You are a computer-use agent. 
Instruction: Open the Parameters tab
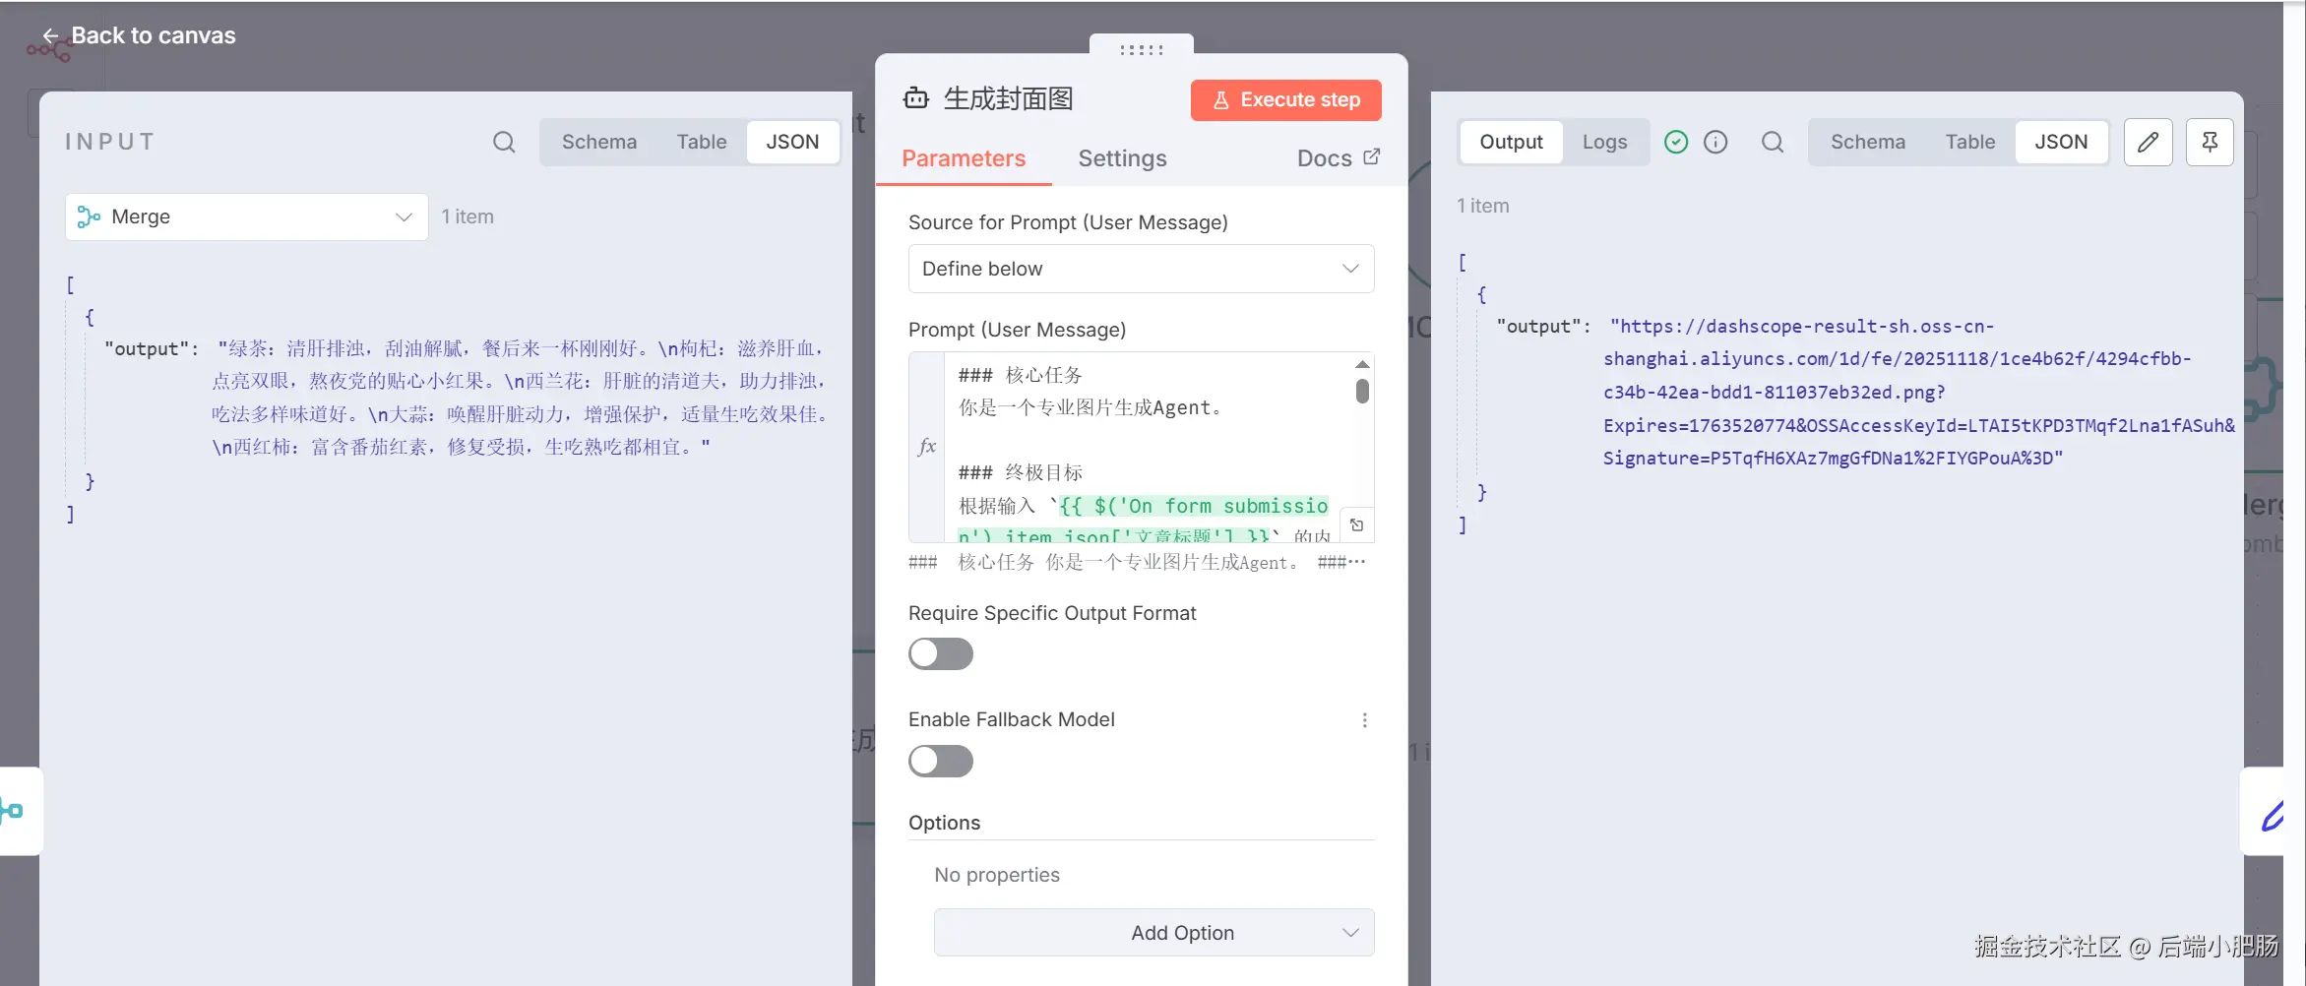(964, 158)
